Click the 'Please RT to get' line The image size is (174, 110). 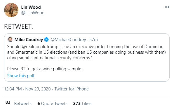coord(45,69)
